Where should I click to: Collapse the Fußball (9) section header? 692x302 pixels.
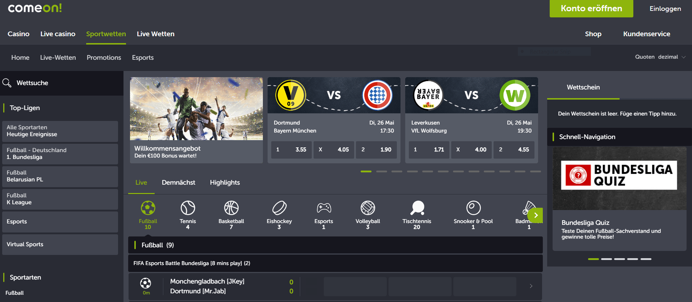point(335,245)
